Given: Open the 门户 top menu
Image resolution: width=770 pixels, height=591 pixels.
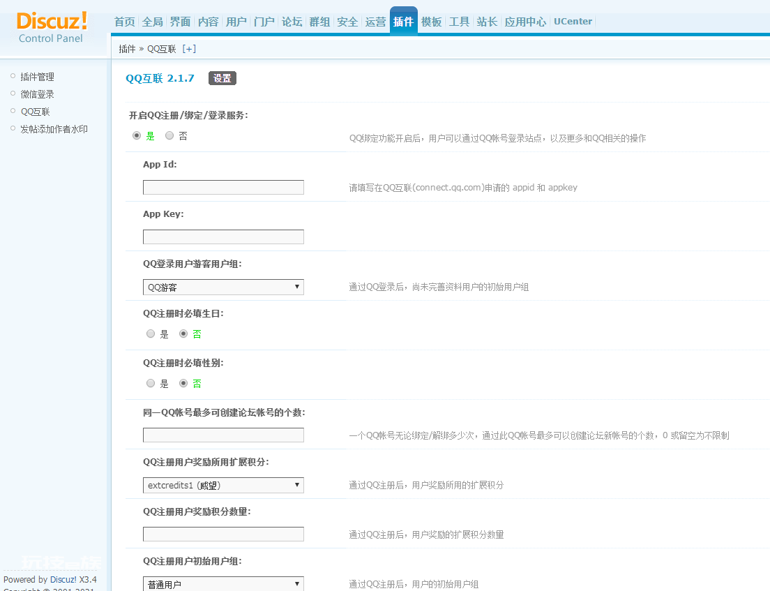Looking at the screenshot, I should [264, 22].
